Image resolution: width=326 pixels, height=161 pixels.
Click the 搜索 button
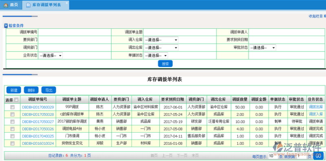(x=165, y=64)
